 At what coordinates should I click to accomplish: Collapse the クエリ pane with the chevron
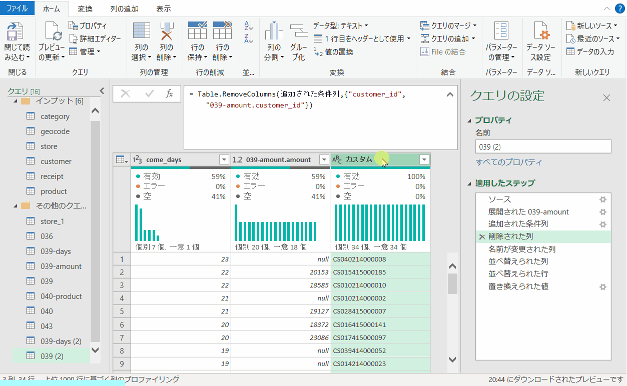pyautogui.click(x=102, y=90)
